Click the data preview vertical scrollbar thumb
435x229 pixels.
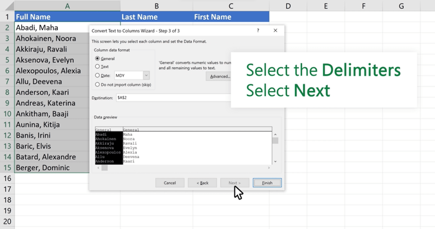[275, 140]
